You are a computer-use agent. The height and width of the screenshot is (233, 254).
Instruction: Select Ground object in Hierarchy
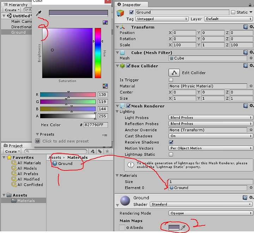click(x=18, y=32)
